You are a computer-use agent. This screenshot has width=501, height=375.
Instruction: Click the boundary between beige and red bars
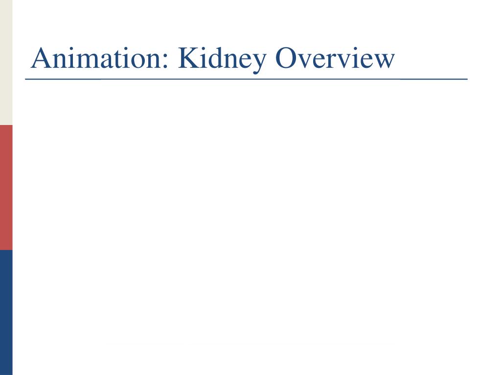[x=6, y=125]
